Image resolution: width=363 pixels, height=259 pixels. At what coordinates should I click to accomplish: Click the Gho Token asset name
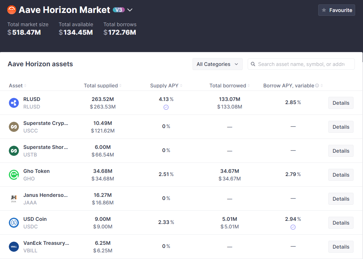[36, 171]
